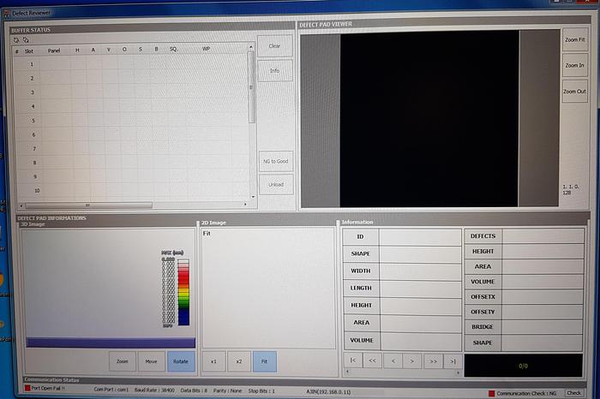600x399 pixels.
Task: Click the Check button for communication
Action: point(573,393)
